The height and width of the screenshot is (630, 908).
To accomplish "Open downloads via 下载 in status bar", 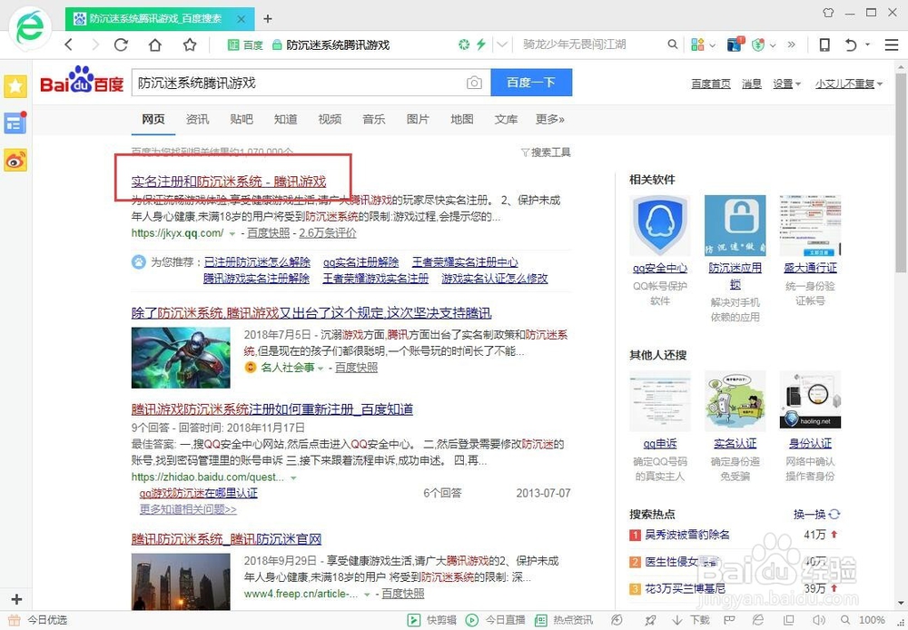I will point(691,620).
